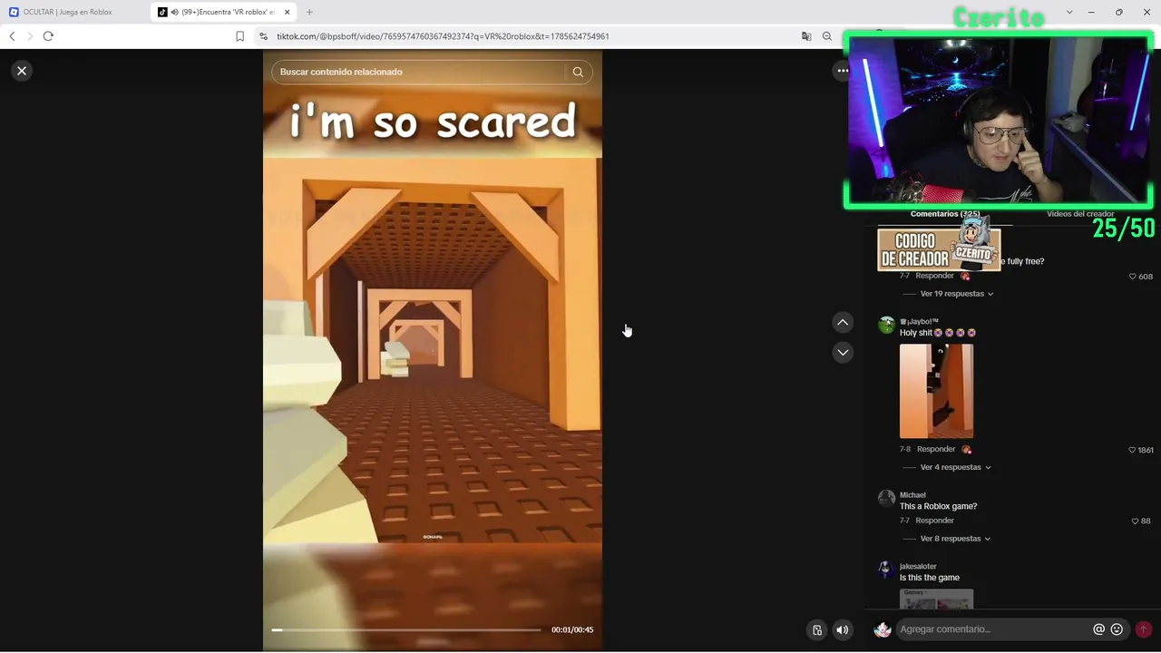
Task: Restore down the browser window
Action: [1119, 12]
